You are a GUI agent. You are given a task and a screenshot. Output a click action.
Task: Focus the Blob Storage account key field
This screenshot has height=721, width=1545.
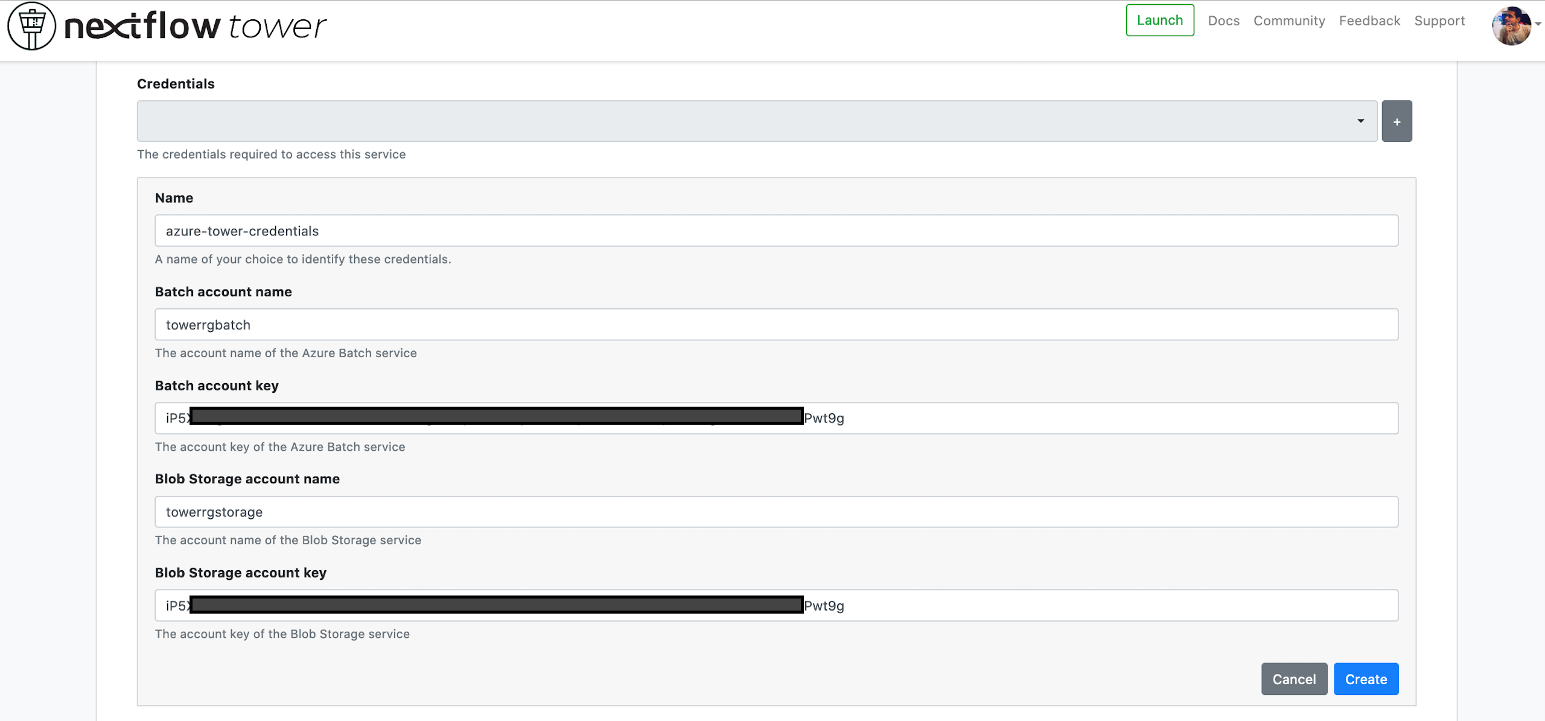[1086, 606]
